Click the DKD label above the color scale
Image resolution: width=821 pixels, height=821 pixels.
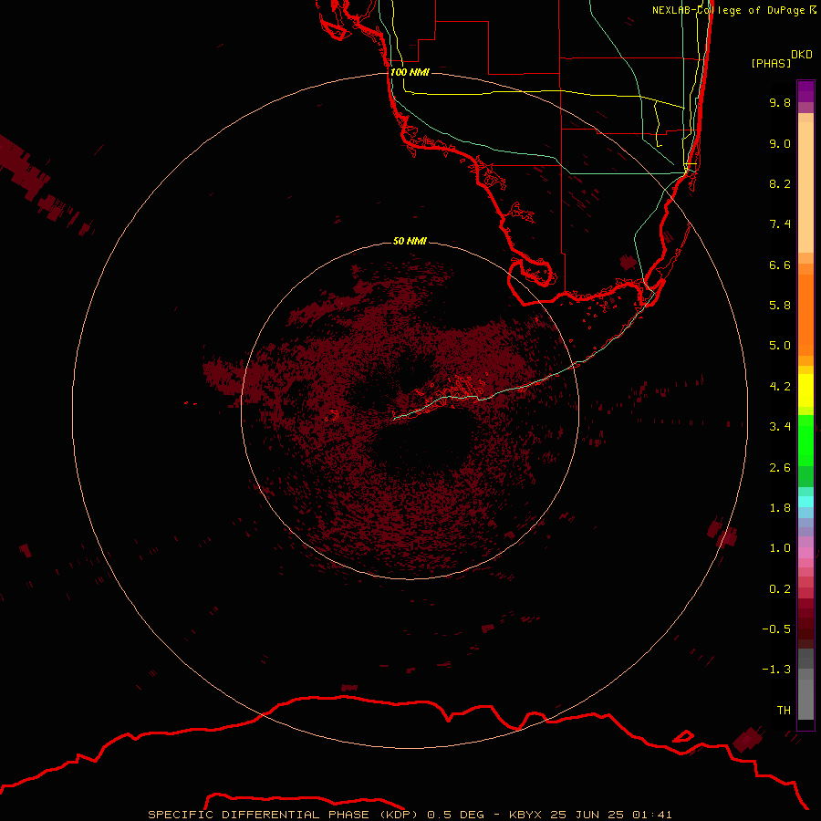[802, 55]
